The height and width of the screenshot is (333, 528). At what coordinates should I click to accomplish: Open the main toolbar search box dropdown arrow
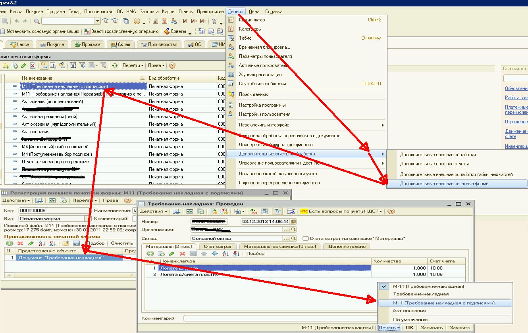(x=98, y=21)
